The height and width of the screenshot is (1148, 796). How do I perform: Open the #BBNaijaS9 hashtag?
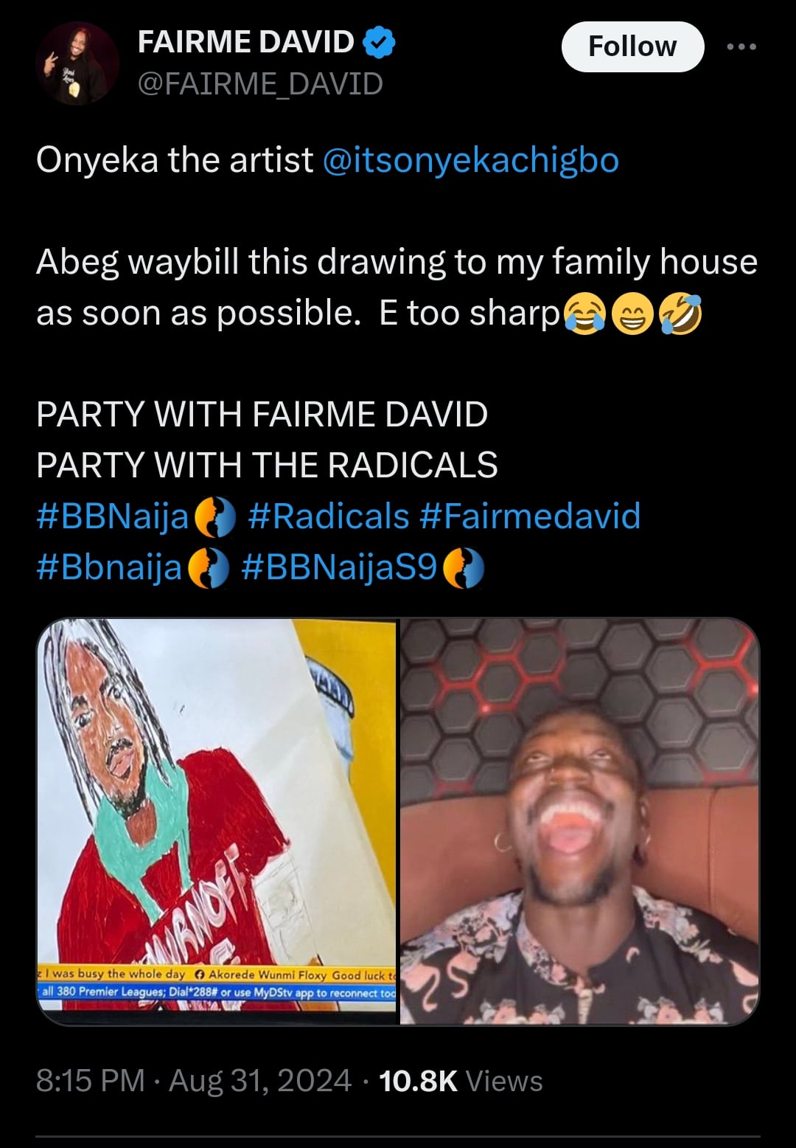click(340, 567)
